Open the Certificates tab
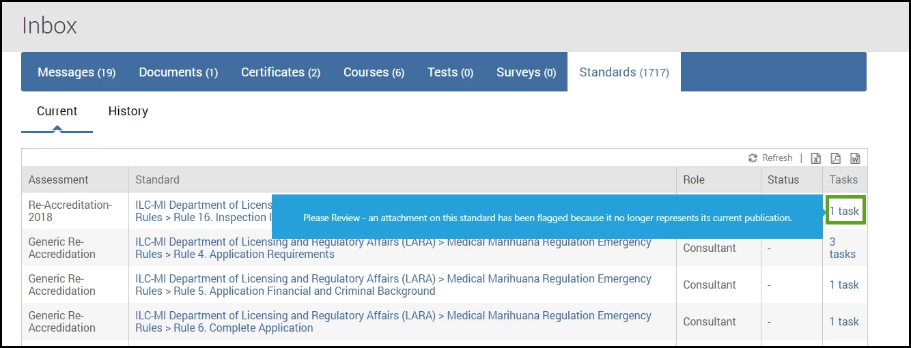 (x=281, y=72)
